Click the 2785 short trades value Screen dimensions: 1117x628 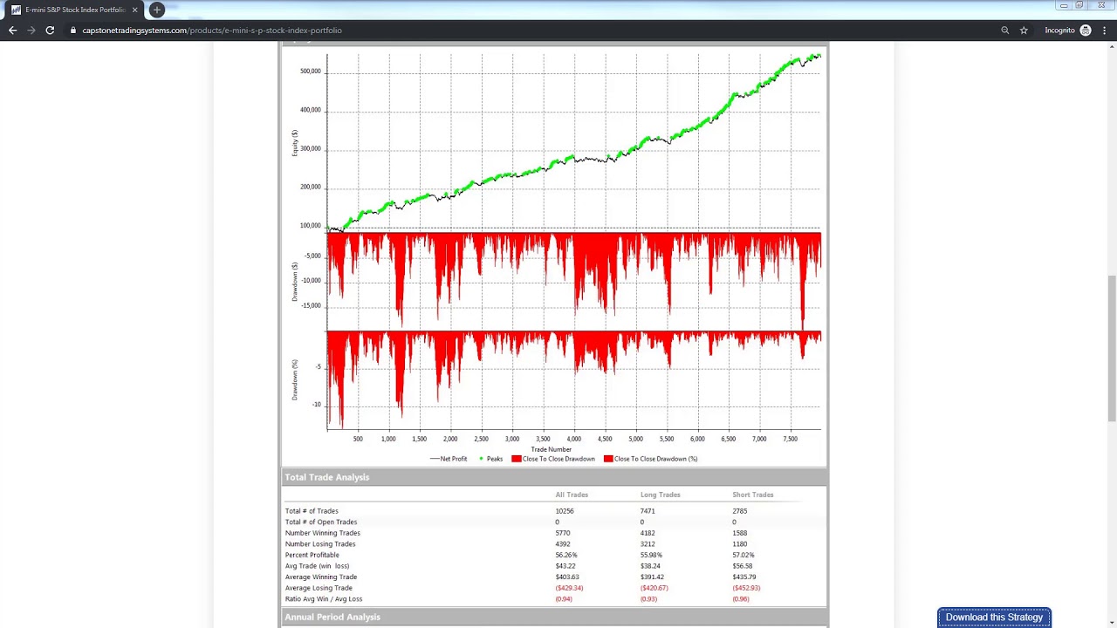[739, 511]
